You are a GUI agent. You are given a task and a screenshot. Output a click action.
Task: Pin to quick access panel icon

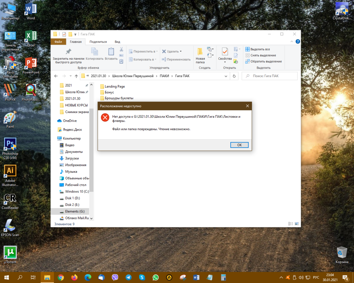pos(68,52)
